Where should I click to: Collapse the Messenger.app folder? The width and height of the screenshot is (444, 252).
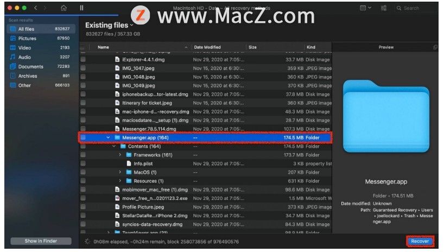coord(108,137)
